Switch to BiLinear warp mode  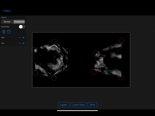[7, 22]
